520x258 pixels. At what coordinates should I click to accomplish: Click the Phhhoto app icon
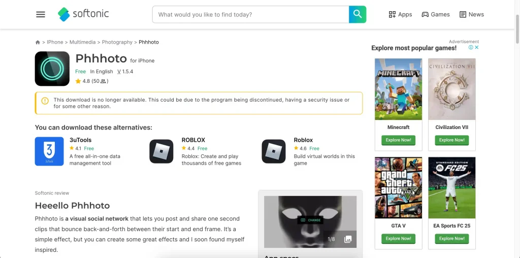pos(52,69)
